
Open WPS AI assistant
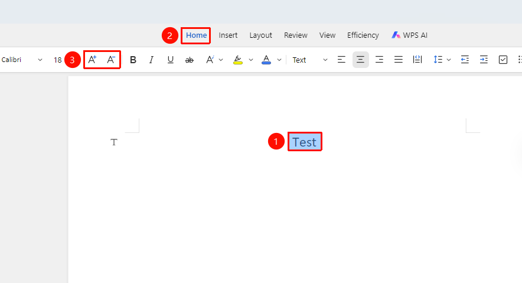(x=409, y=35)
